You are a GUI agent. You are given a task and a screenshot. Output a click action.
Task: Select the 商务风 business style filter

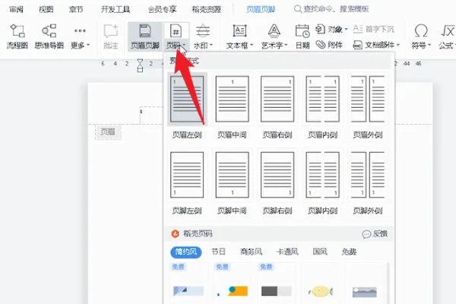251,252
